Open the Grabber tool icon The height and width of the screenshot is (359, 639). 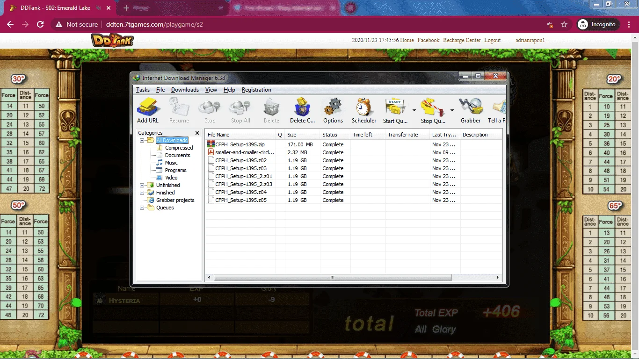coord(471,111)
